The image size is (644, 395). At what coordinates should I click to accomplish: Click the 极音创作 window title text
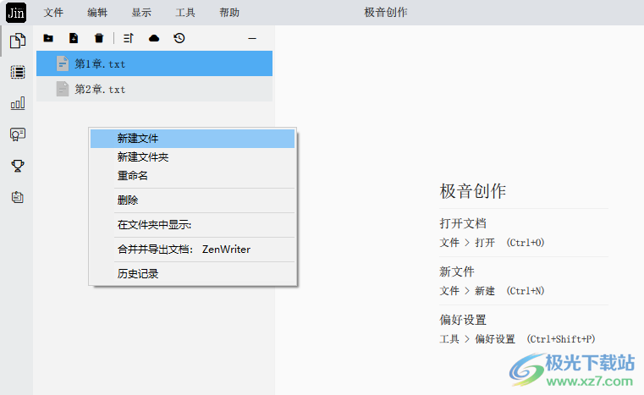[x=386, y=13]
